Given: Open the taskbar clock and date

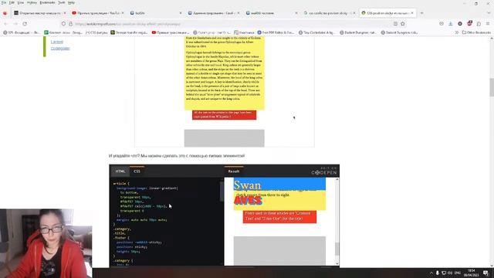Looking at the screenshot, I should (472, 273).
